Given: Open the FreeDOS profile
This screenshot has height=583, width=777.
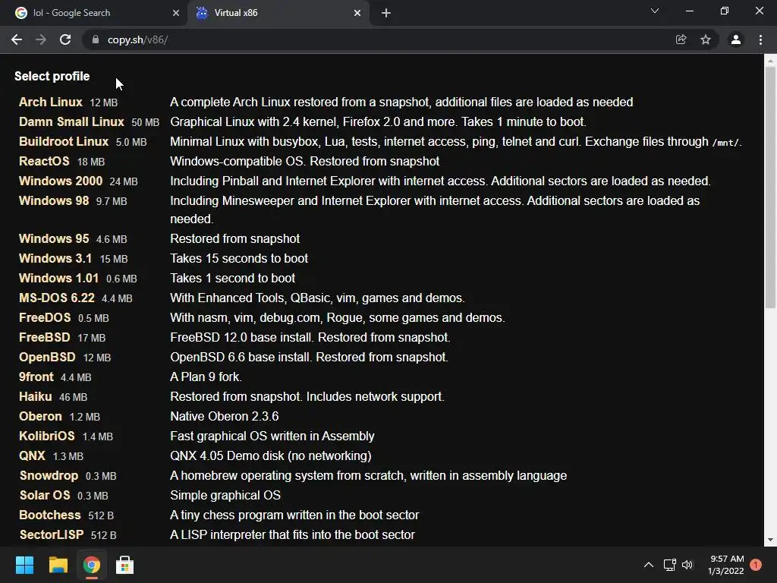Looking at the screenshot, I should point(45,318).
